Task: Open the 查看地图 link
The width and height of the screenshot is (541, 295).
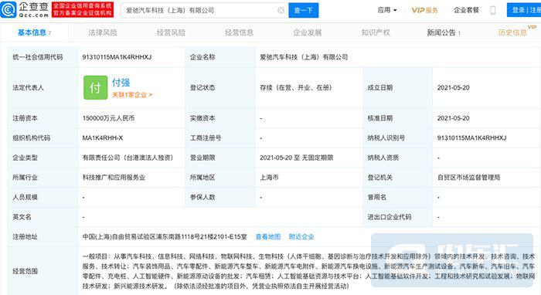Action: [x=267, y=237]
